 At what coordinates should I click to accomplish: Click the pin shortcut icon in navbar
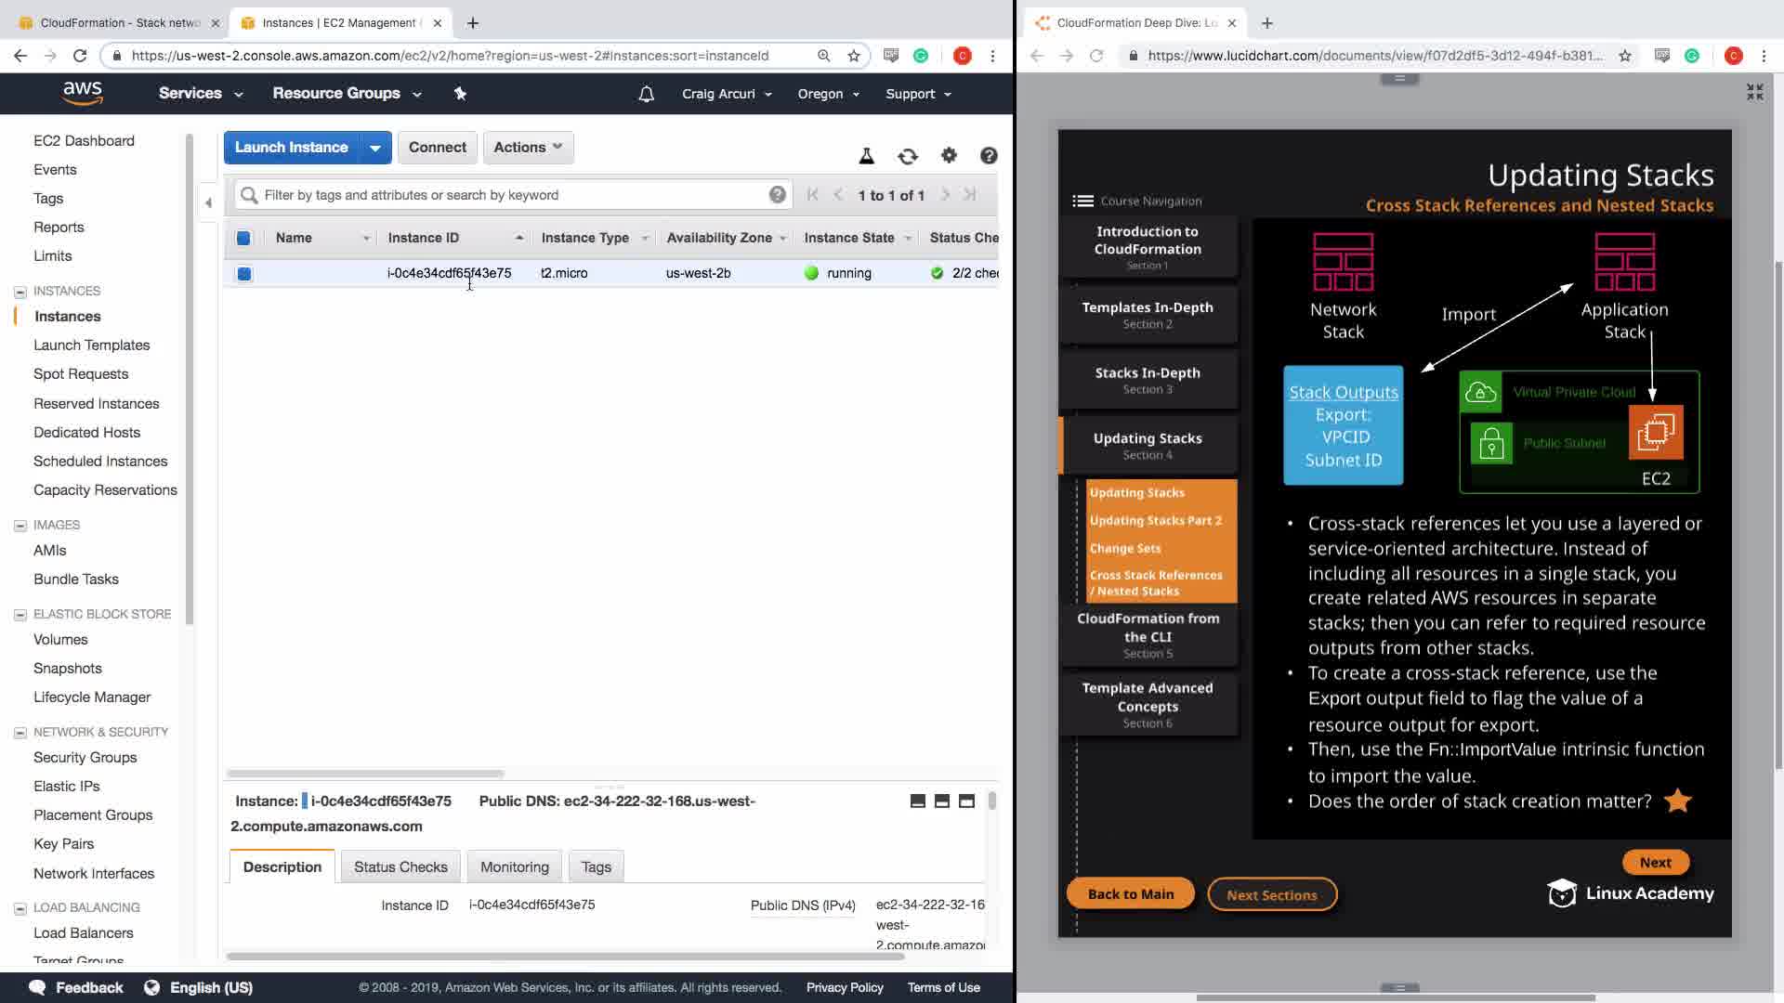pos(460,93)
